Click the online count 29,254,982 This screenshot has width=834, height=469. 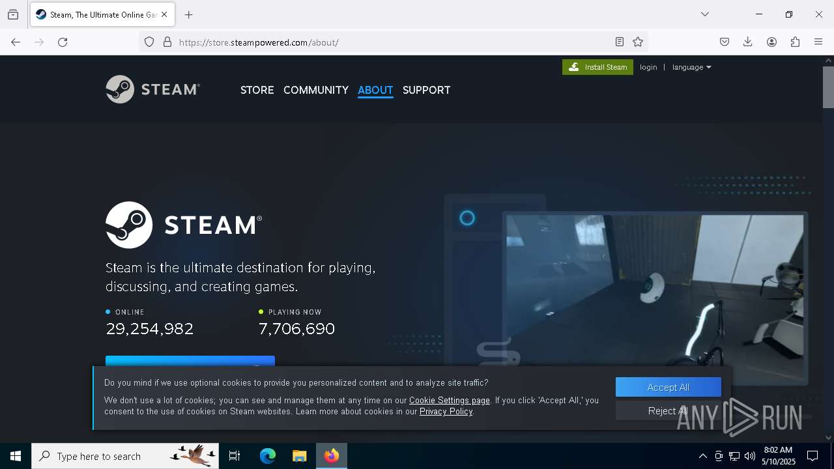tap(150, 329)
